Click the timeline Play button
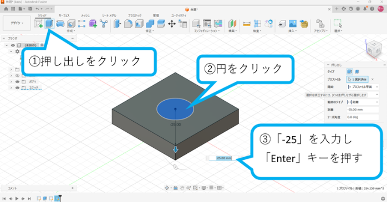 pos(17,199)
